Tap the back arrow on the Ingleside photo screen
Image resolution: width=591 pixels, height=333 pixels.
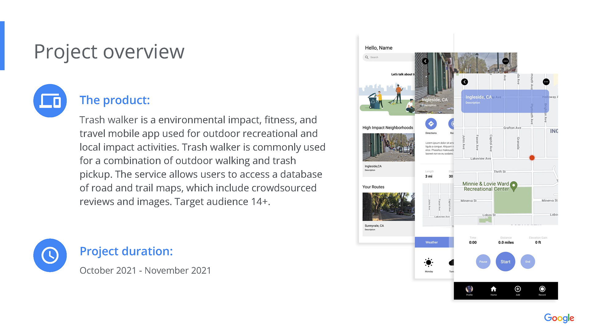(425, 61)
